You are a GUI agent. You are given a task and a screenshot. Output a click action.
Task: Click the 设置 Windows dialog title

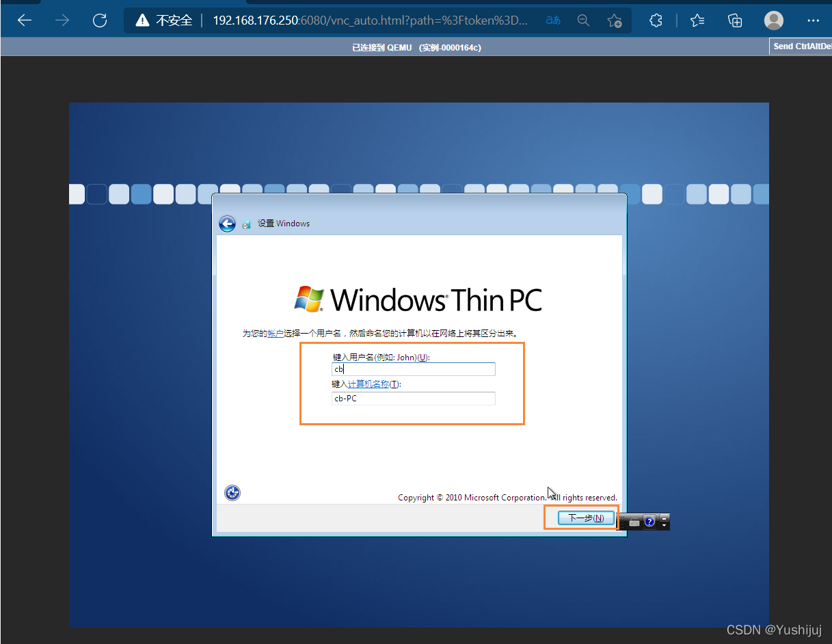tap(283, 224)
